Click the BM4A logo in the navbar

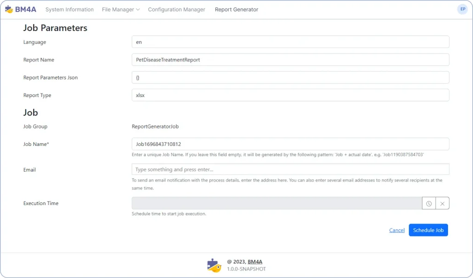pos(20,9)
